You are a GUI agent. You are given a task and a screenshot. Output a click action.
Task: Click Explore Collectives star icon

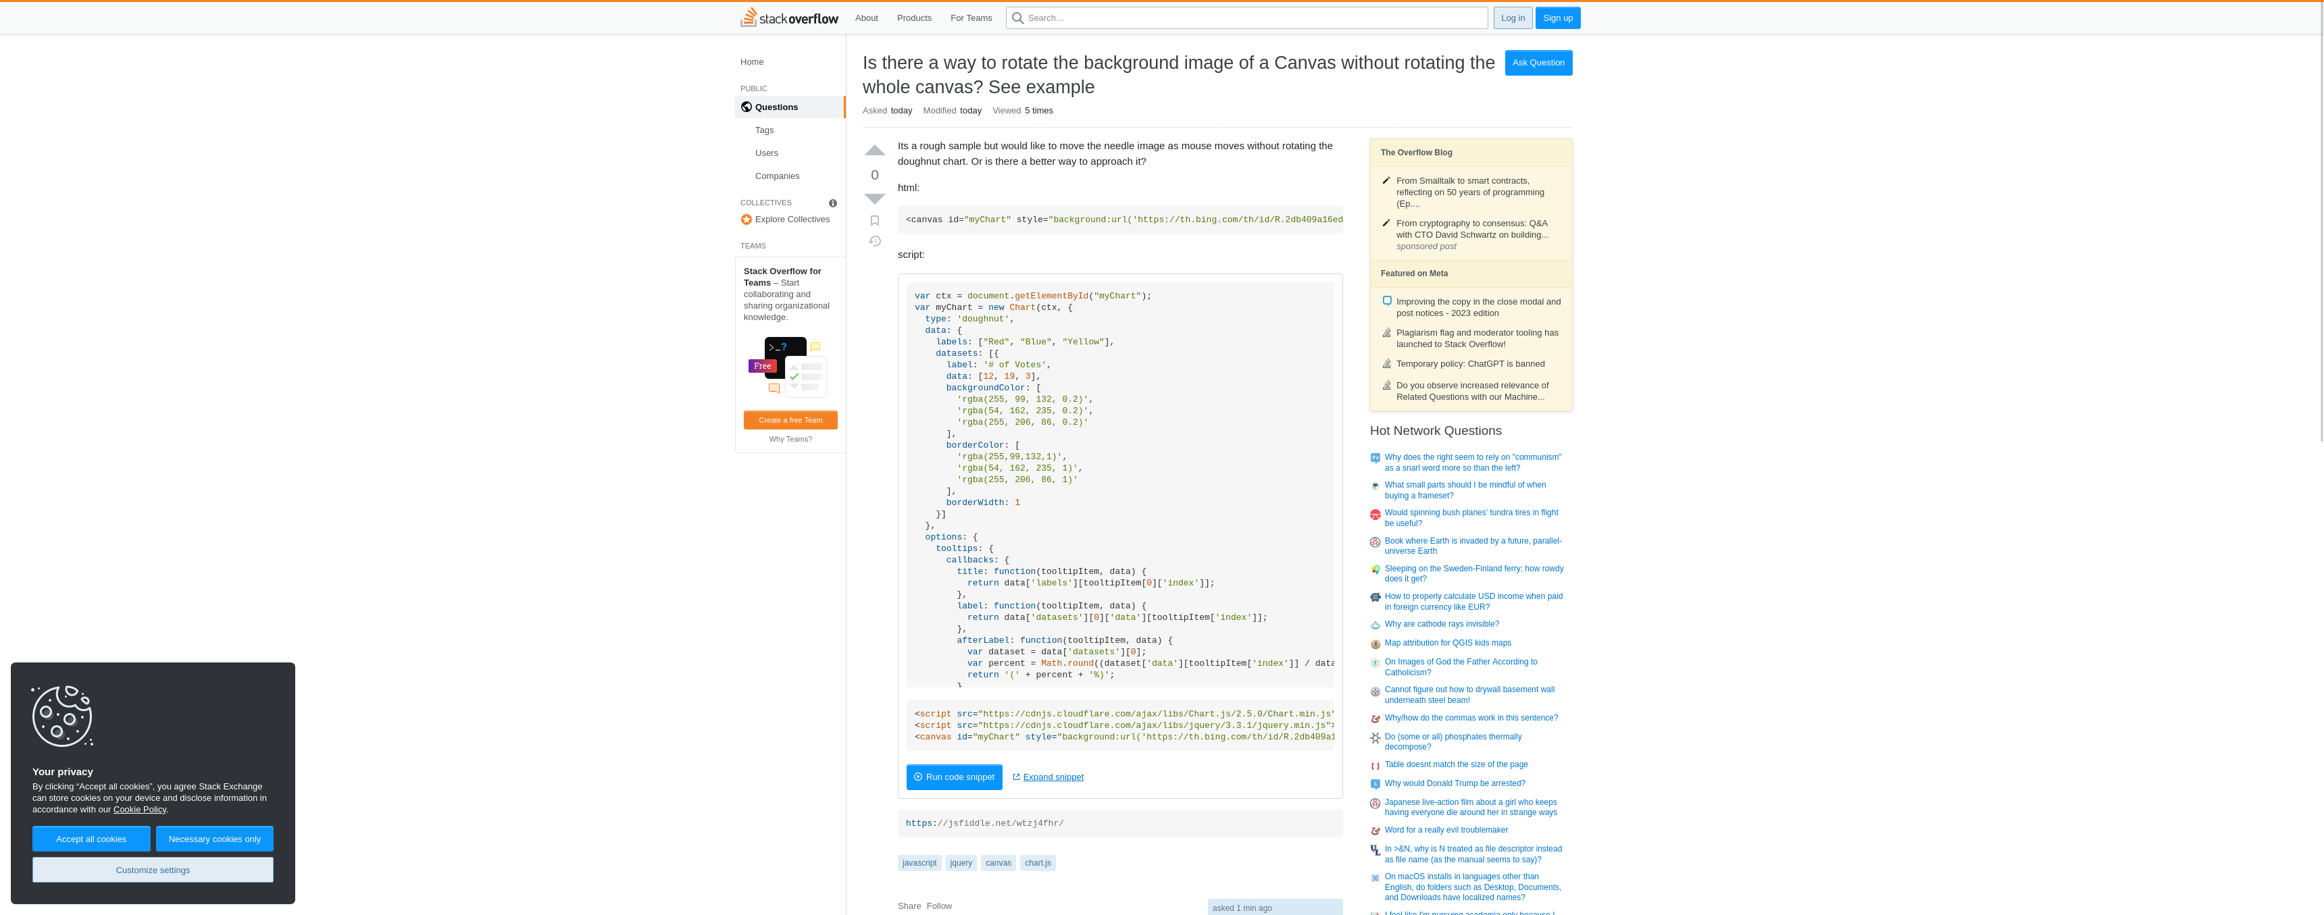tap(746, 219)
